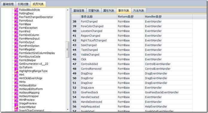The image size is (208, 113).
Task: Switch to the 方法列表 tab
Action: (139, 11)
